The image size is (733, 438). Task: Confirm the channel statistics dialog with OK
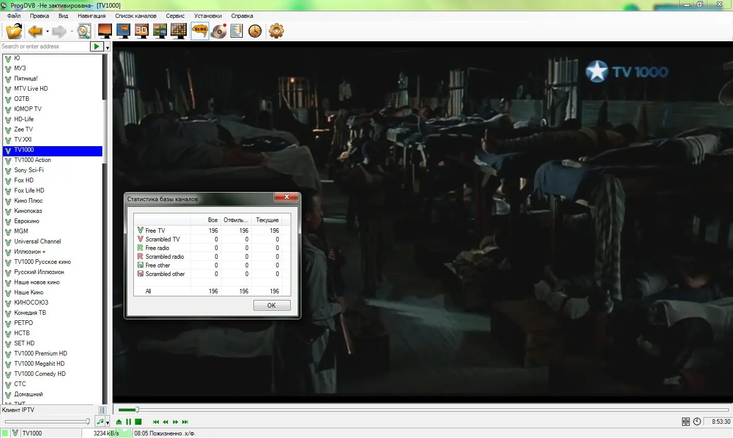(272, 306)
